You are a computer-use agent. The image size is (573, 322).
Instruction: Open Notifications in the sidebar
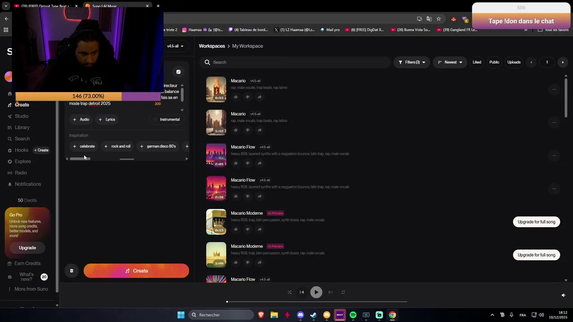(27, 184)
